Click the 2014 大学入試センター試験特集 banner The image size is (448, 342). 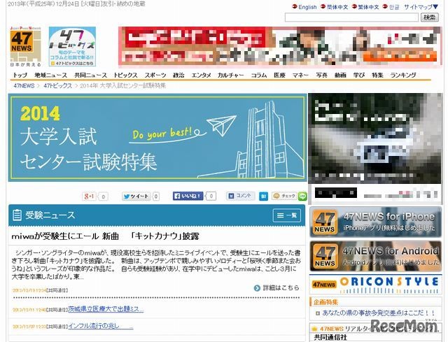pyautogui.click(x=157, y=138)
